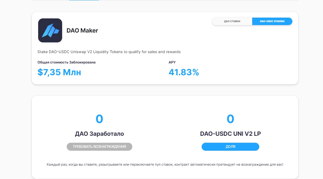The image size is (323, 179).
Task: Click the zero above ДАО Заработало
Action: point(99,119)
